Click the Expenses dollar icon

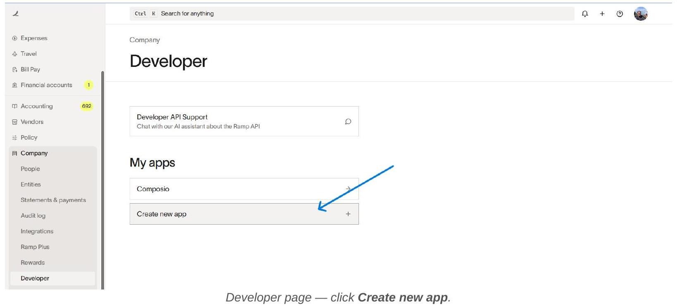(x=15, y=38)
